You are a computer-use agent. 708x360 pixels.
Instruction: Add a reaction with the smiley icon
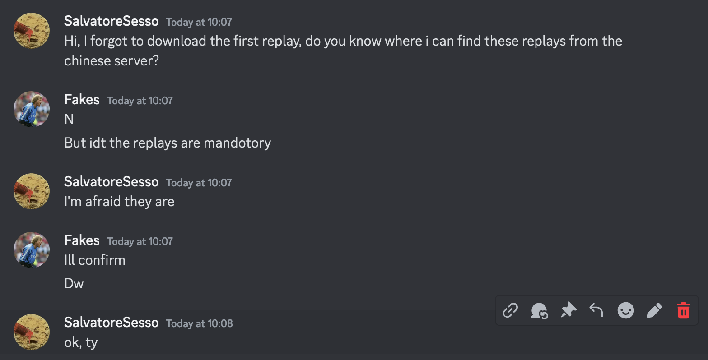pyautogui.click(x=625, y=310)
